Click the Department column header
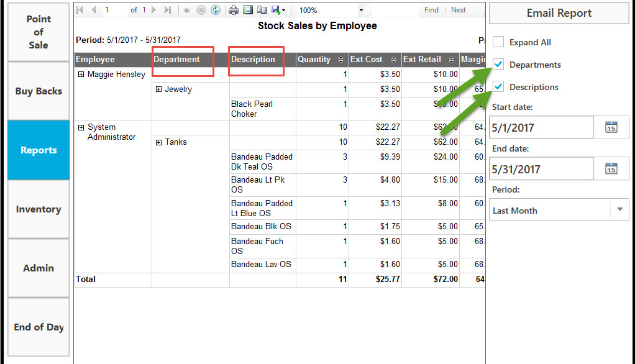635x364 pixels. [190, 60]
